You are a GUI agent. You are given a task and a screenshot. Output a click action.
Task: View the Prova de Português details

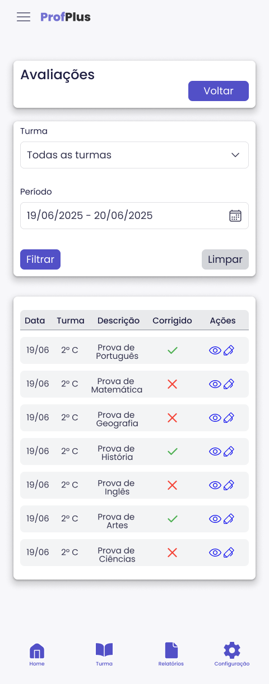215,350
